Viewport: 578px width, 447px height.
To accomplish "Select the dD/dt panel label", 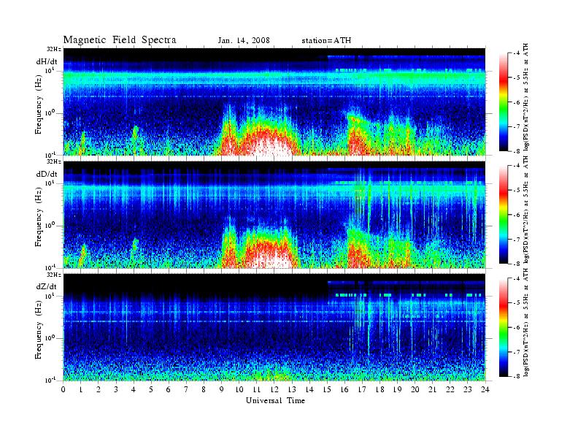I will [47, 174].
